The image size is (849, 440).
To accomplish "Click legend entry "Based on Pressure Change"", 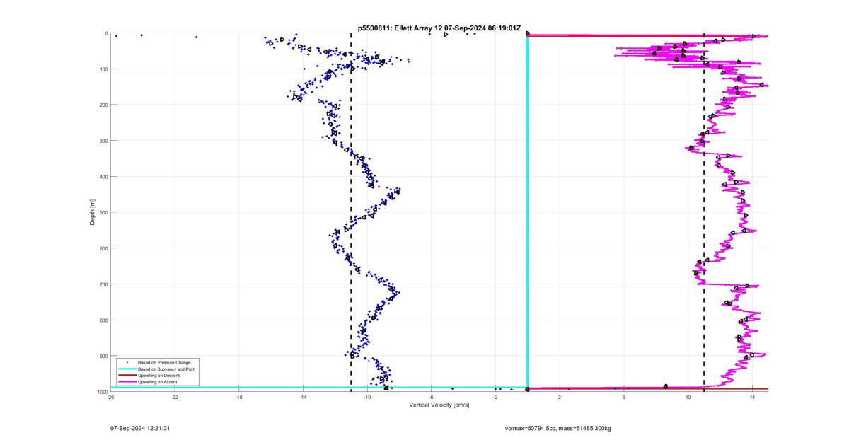I will click(163, 362).
